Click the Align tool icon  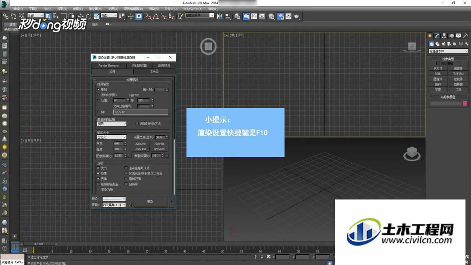pos(228,16)
